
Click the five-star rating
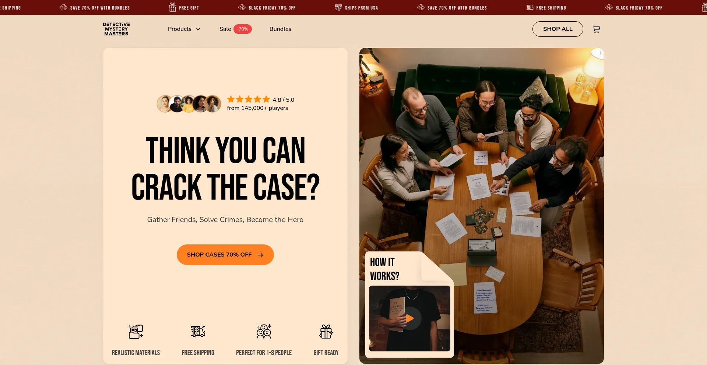pos(249,99)
